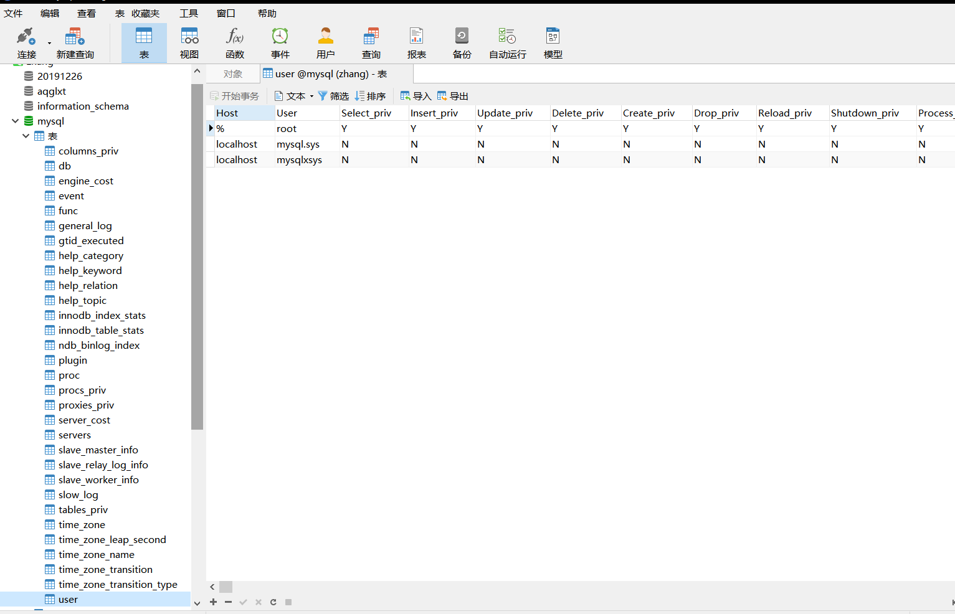955x614 pixels.
Task: Select the time_zone_leap_second table
Action: (112, 539)
